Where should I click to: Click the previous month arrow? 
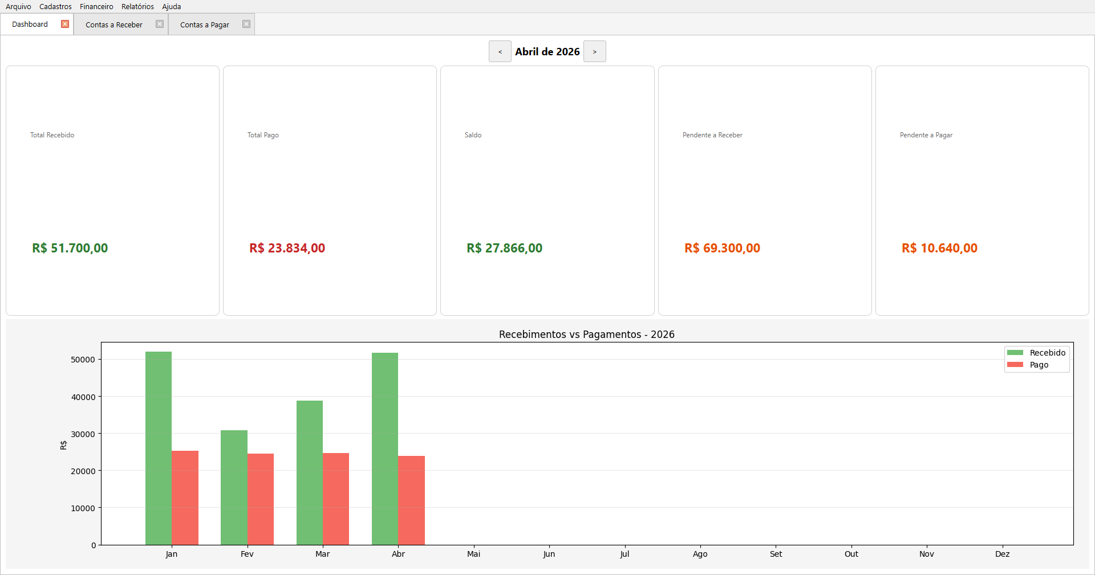click(x=500, y=51)
